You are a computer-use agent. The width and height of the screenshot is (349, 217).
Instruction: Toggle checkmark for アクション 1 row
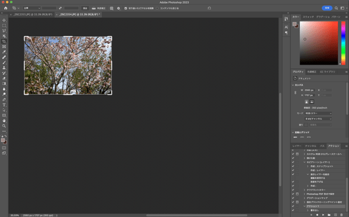click(293, 206)
